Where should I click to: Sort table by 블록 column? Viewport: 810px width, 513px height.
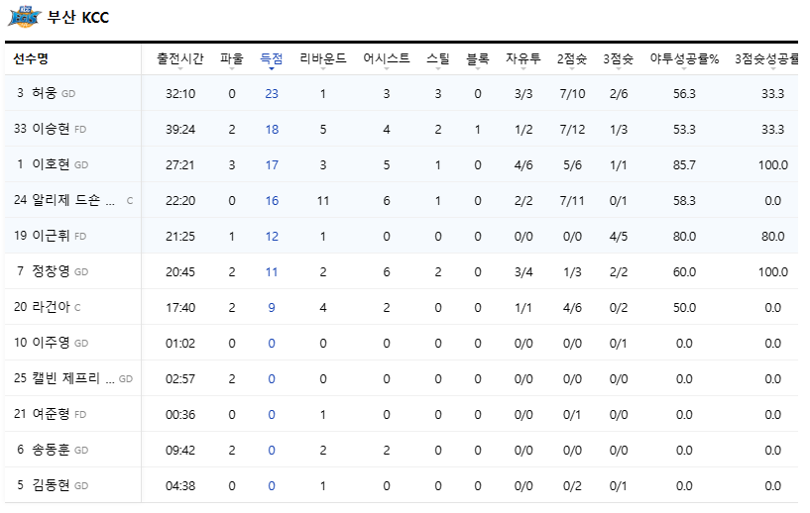[477, 58]
